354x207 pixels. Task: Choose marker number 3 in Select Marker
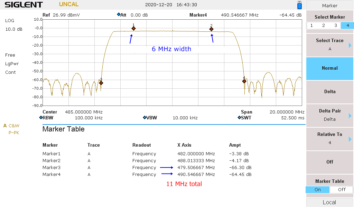pyautogui.click(x=335, y=26)
